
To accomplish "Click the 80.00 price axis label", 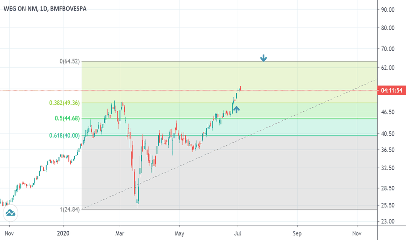I will click(388, 28).
